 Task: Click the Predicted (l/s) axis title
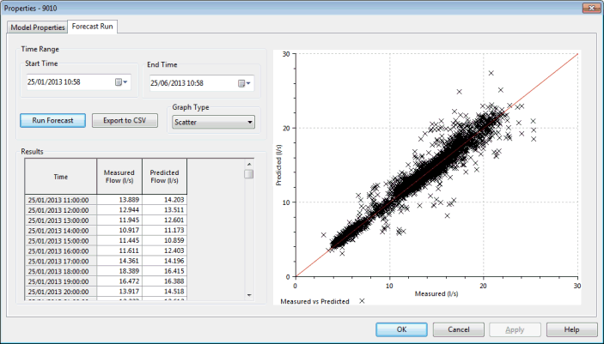[279, 165]
